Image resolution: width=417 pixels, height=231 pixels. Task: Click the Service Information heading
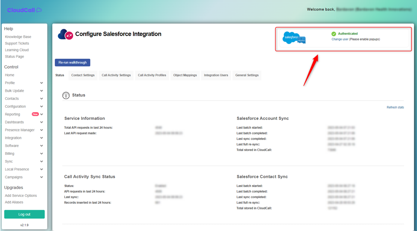[85, 119]
